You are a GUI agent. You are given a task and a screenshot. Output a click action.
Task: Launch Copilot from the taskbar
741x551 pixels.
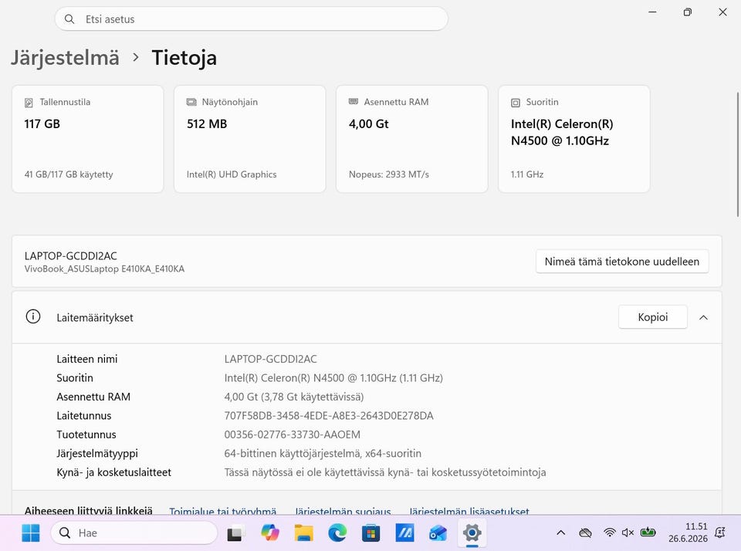(270, 533)
